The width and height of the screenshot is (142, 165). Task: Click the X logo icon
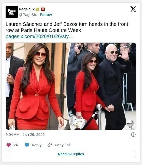tap(133, 9)
